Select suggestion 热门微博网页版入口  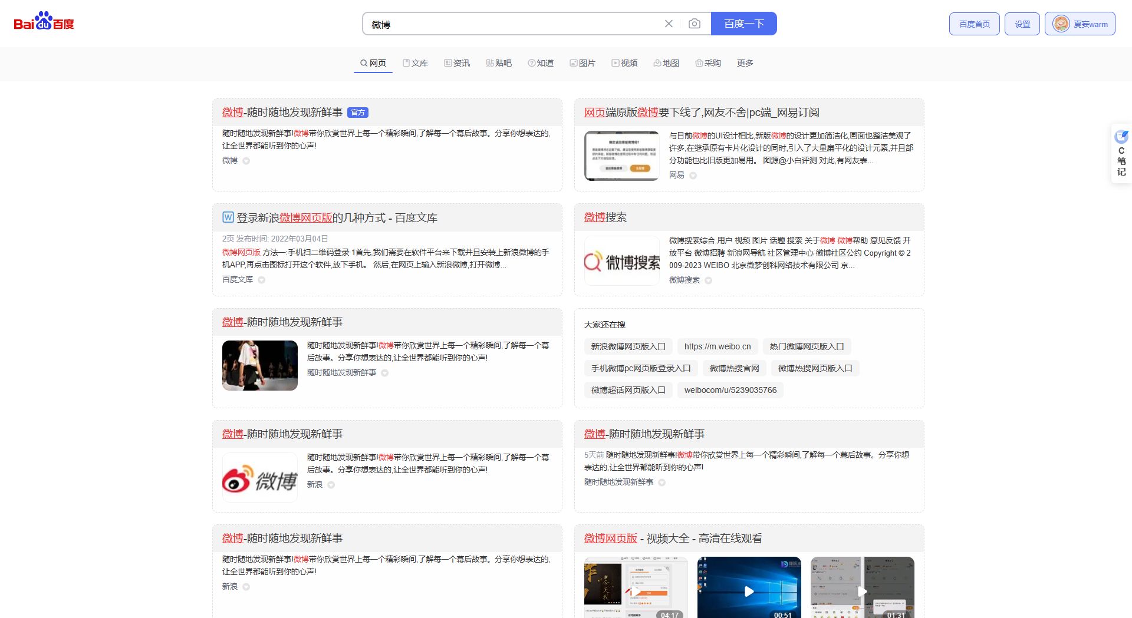point(807,346)
